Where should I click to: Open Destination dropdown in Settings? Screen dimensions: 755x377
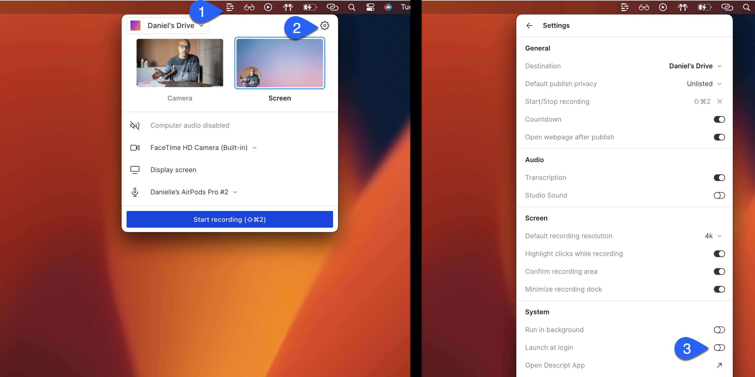[x=695, y=66]
